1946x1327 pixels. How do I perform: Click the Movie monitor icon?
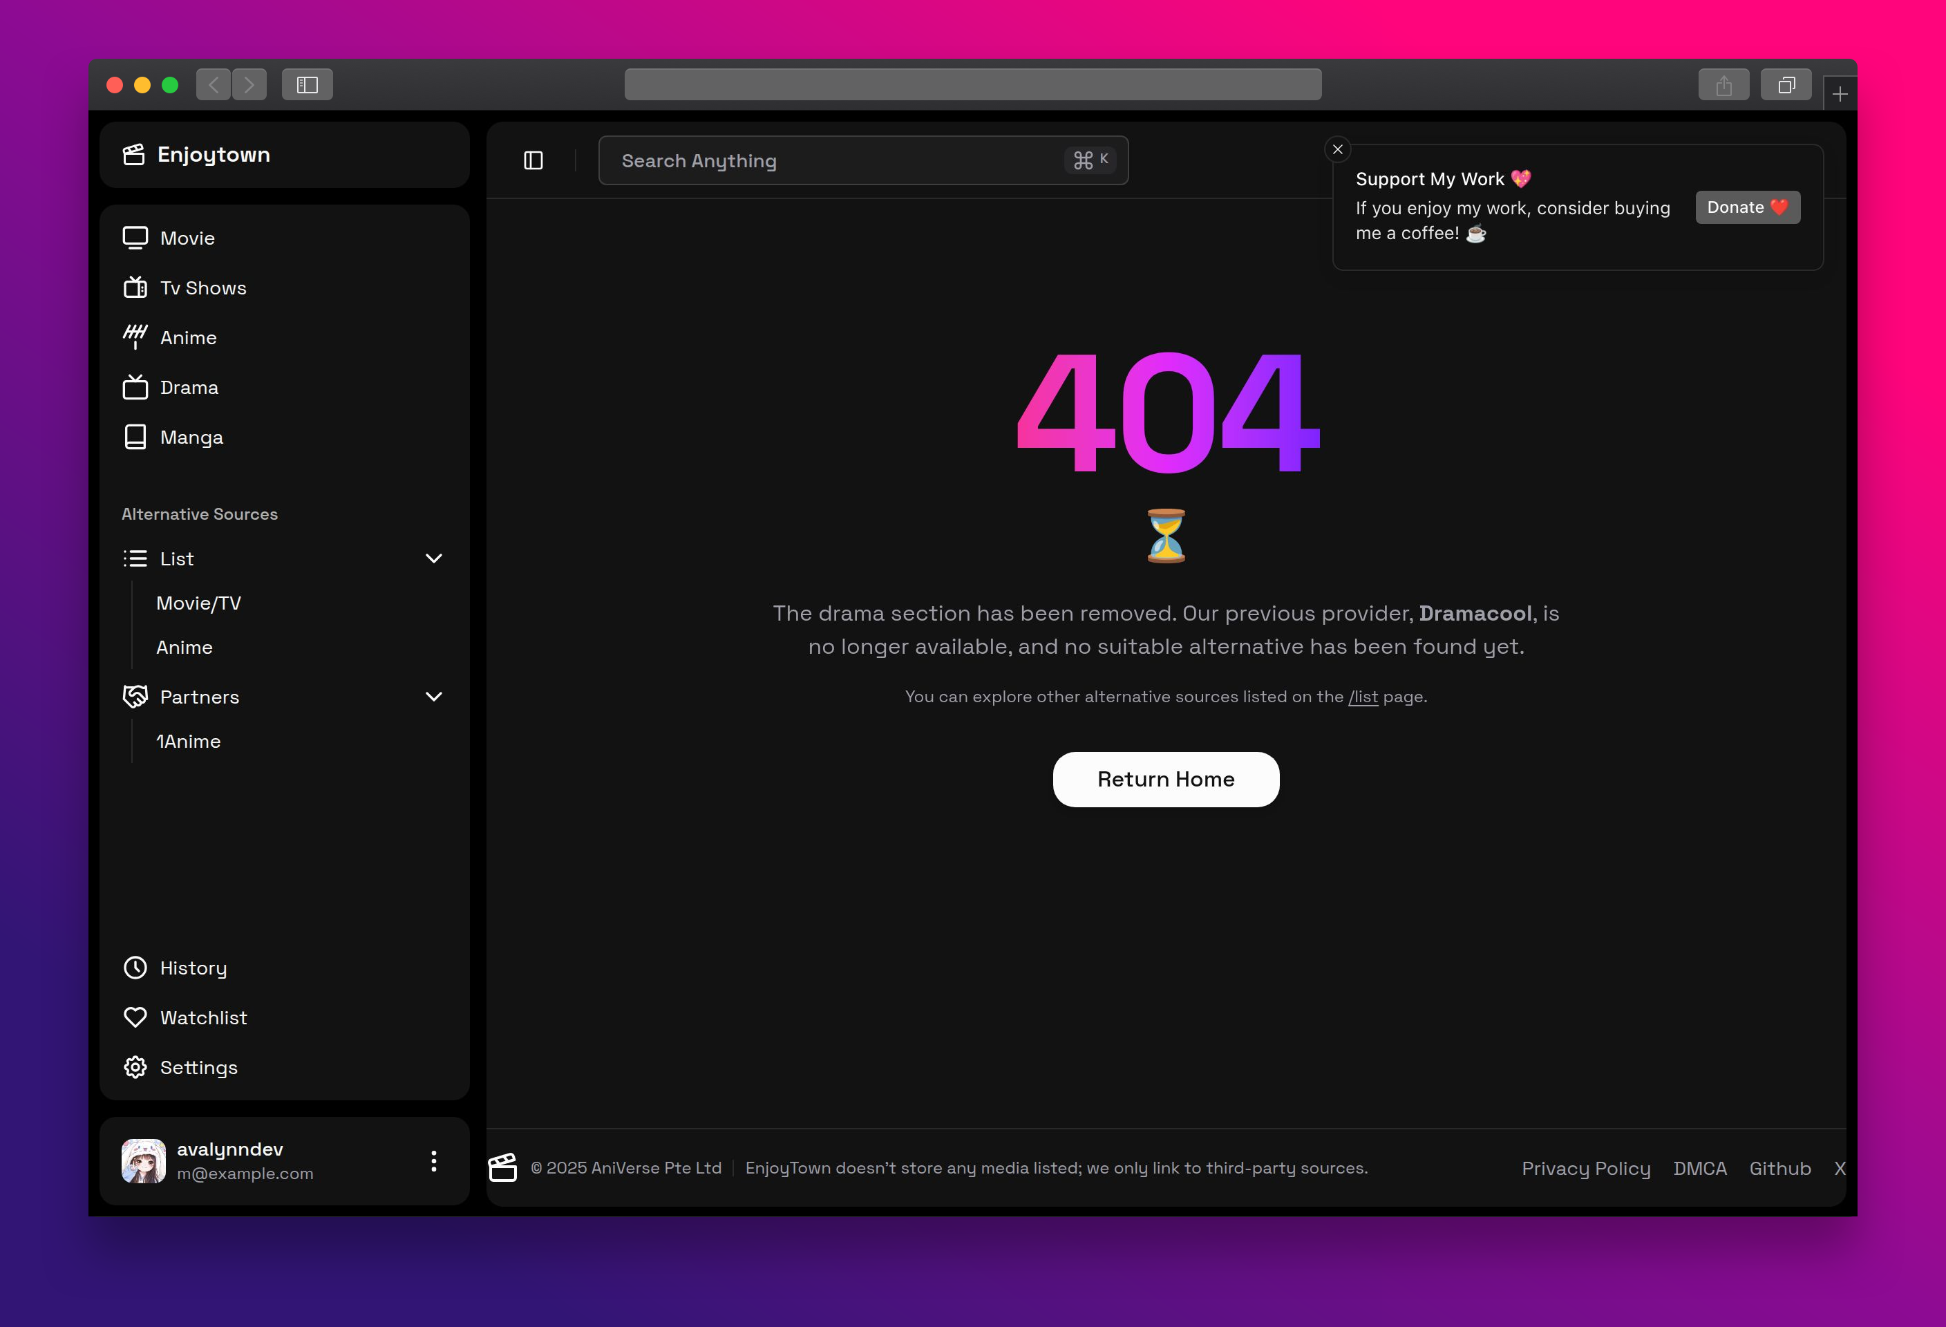pyautogui.click(x=135, y=238)
